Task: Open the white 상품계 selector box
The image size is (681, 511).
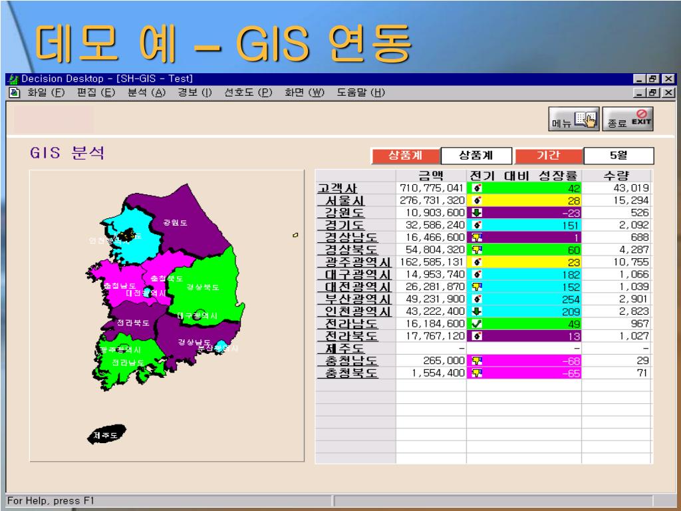Action: tap(476, 156)
